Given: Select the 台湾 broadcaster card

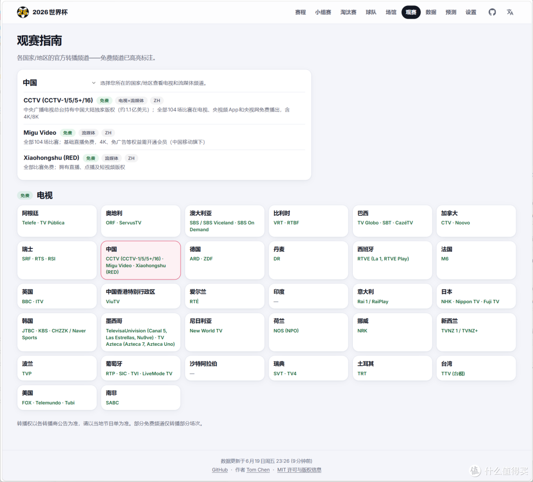Looking at the screenshot, I should (476, 368).
